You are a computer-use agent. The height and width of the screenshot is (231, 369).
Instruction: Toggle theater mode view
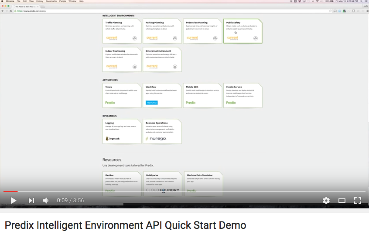click(342, 201)
